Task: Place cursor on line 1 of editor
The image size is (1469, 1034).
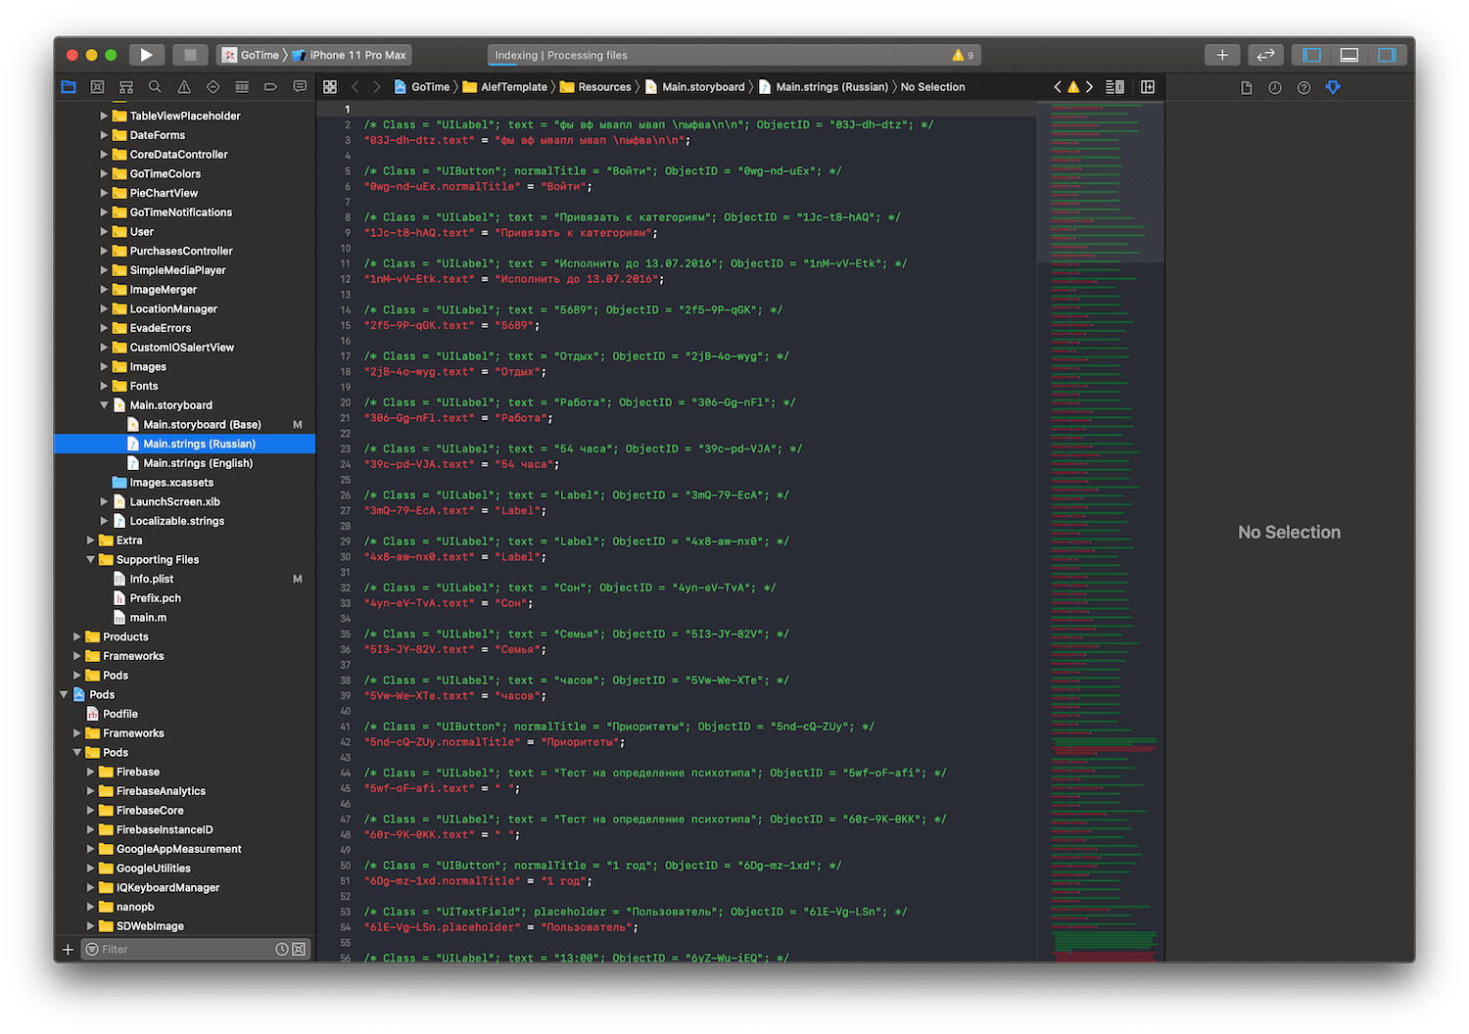Action: point(676,109)
